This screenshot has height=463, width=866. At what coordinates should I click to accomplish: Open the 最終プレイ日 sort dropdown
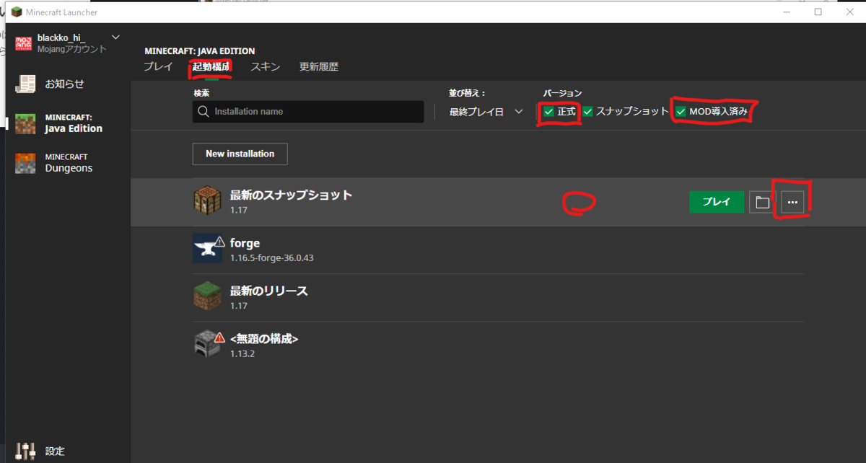click(486, 112)
